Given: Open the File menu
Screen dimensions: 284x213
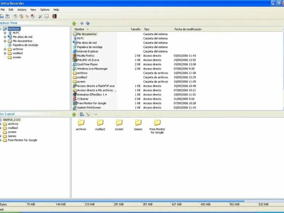Looking at the screenshot, I should (x=3, y=10).
